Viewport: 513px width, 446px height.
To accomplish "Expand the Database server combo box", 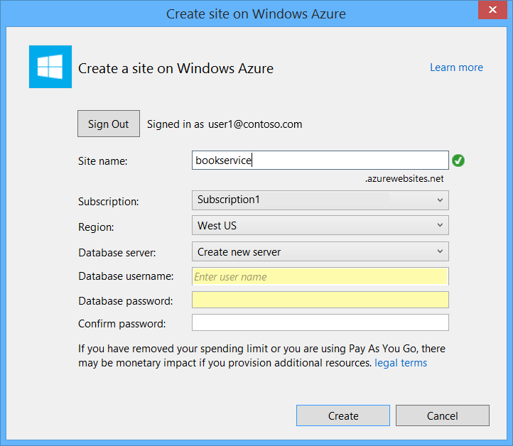I will [x=320, y=252].
